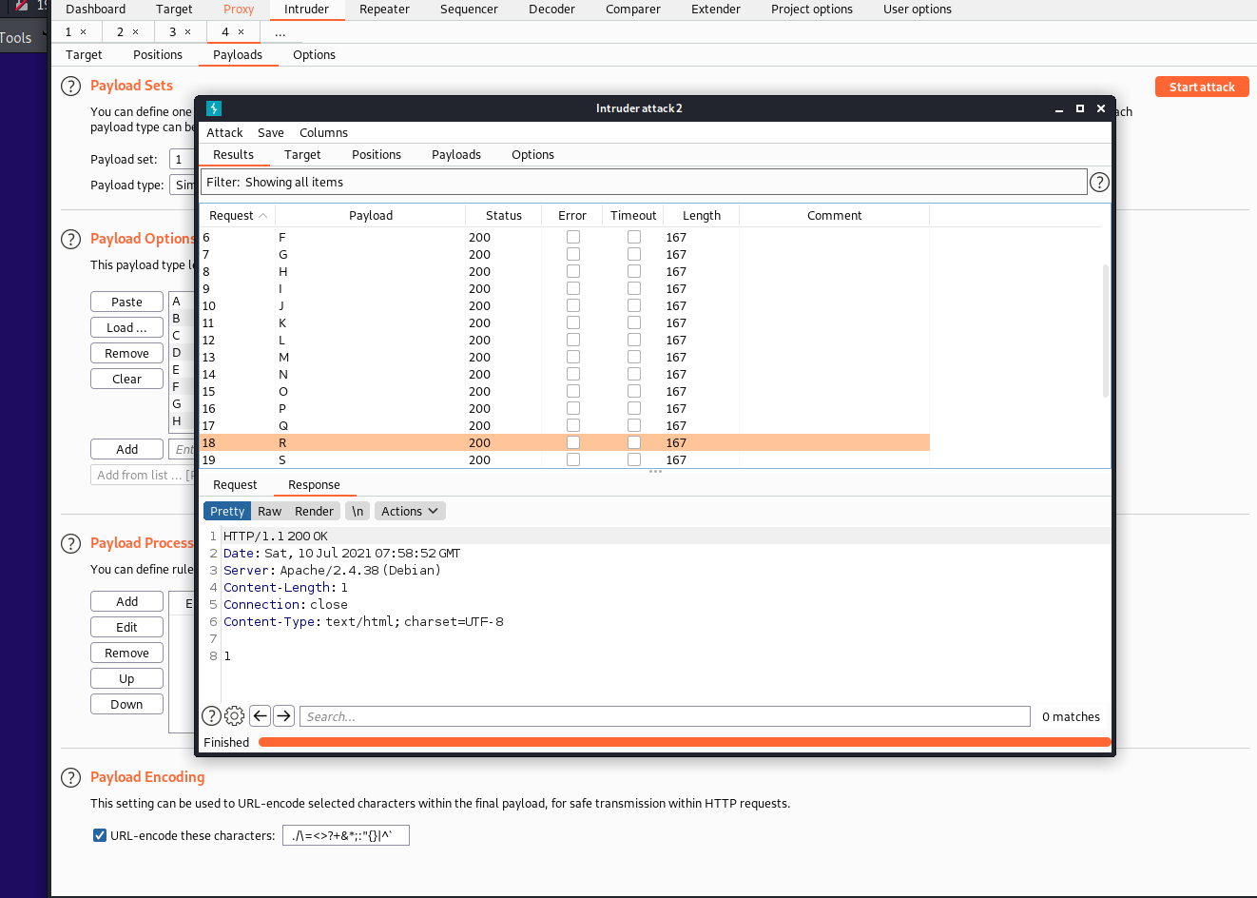
Task: Switch to the Decoder tab
Action: point(551,10)
